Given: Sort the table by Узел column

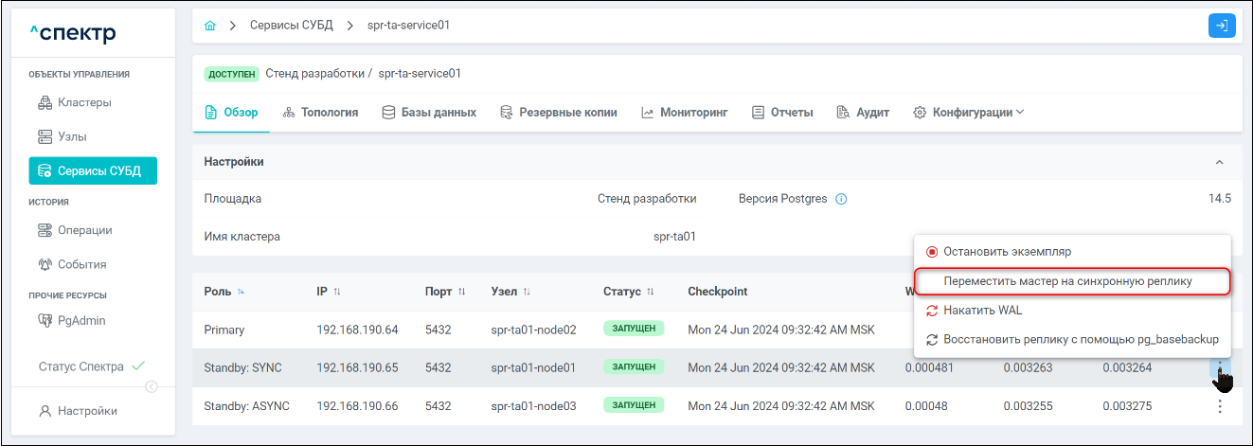Looking at the screenshot, I should (x=527, y=292).
